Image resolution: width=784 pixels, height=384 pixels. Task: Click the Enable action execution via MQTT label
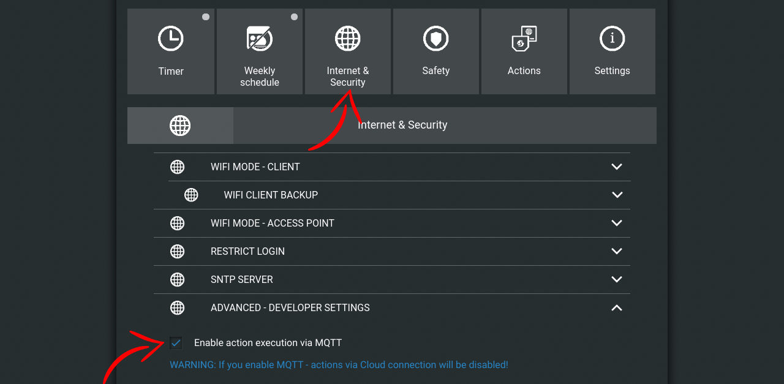click(x=268, y=343)
